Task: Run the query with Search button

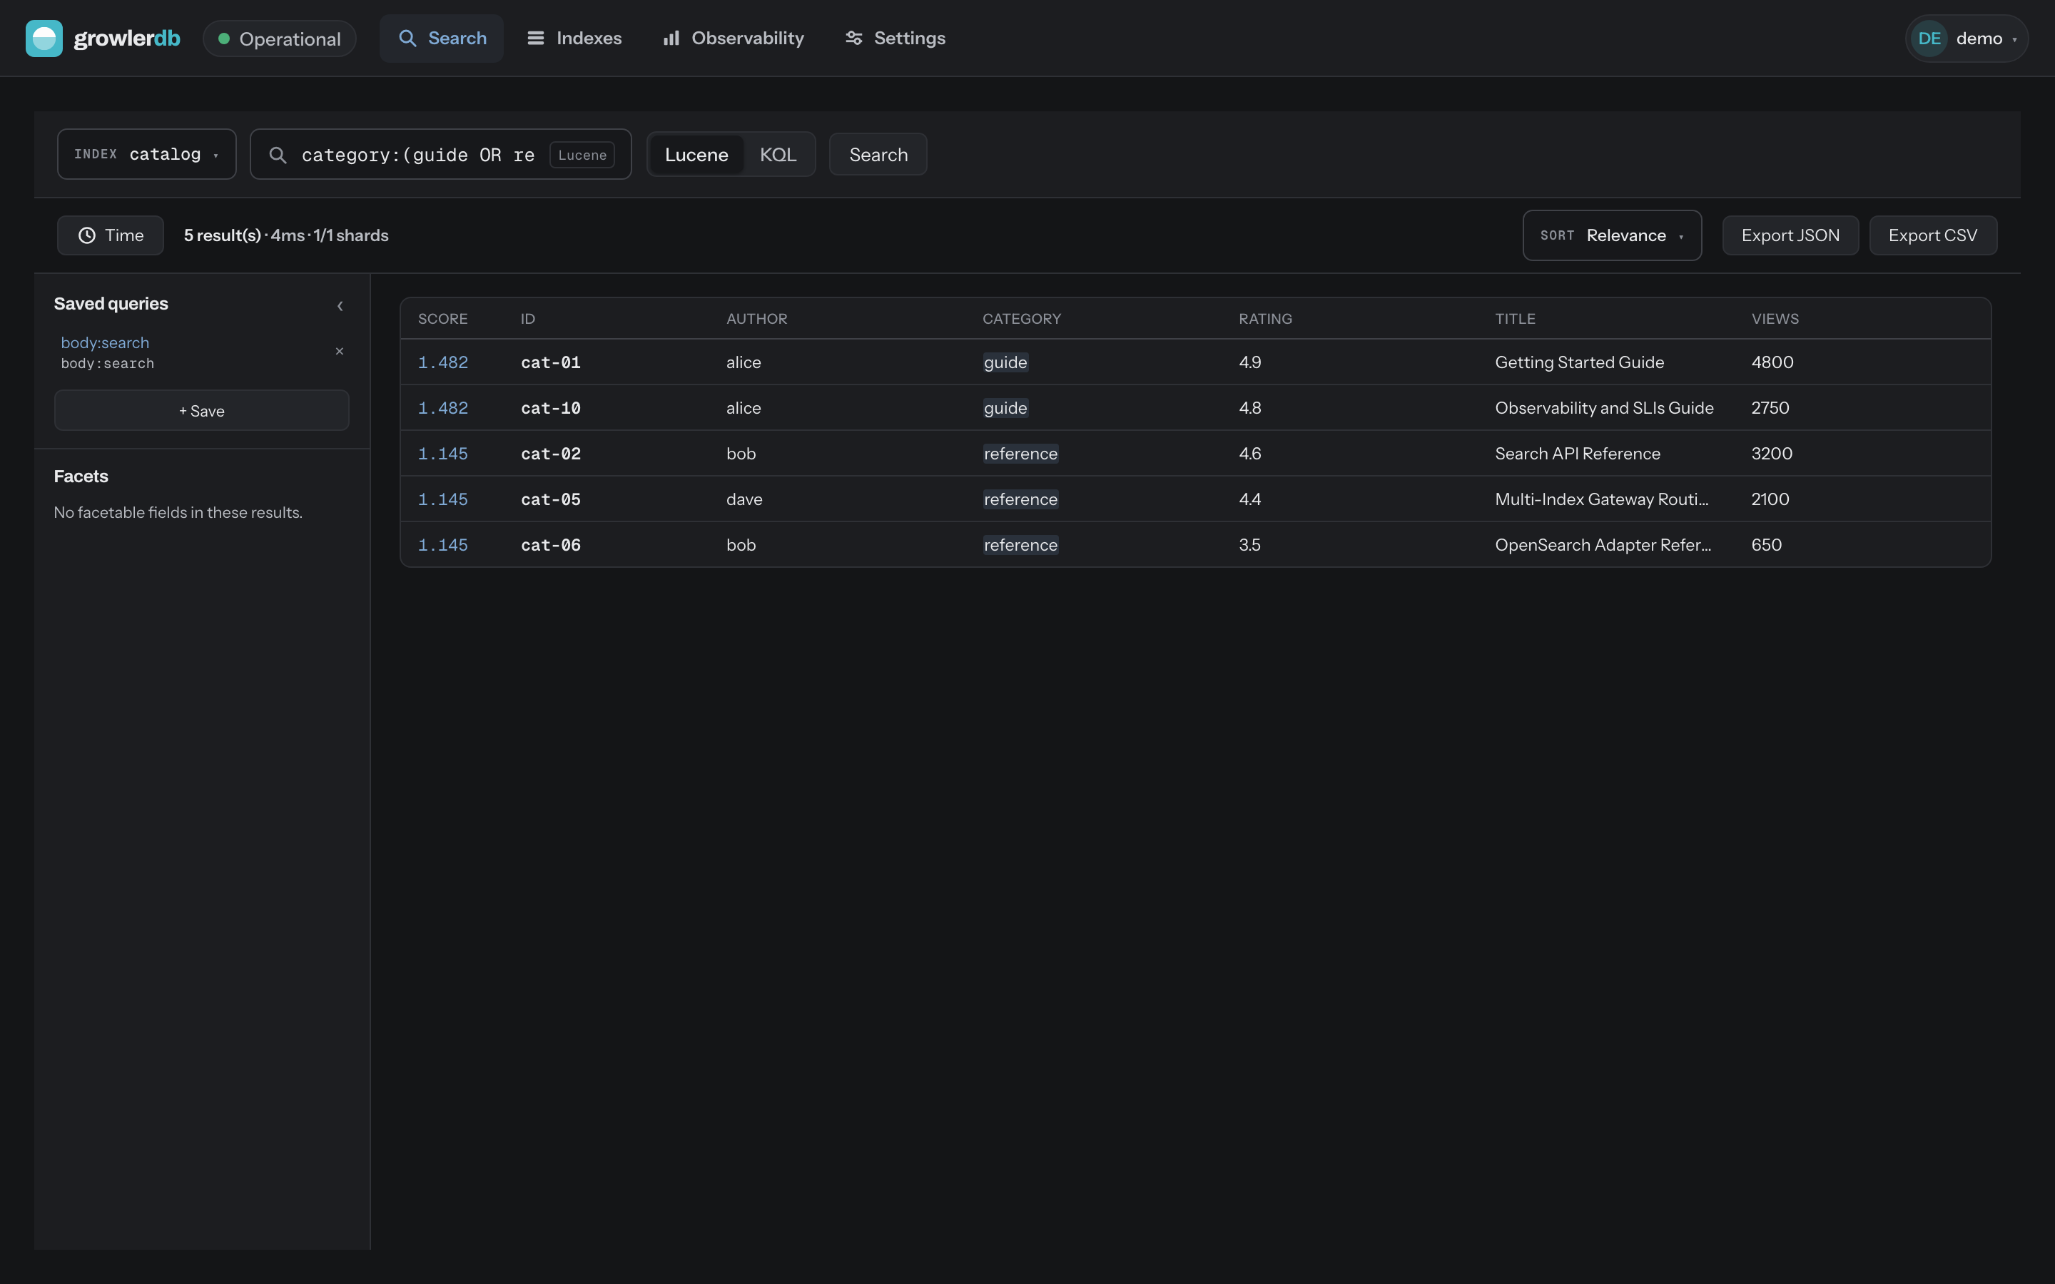Action: coord(878,155)
